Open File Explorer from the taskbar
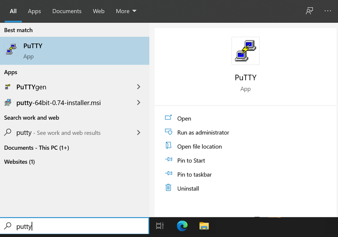This screenshot has width=338, height=237. pos(204,226)
